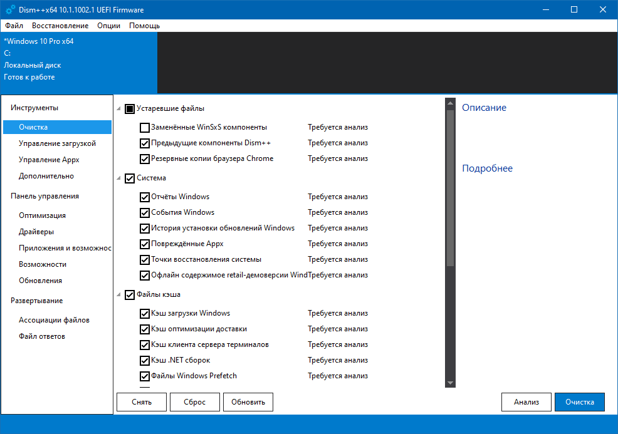The height and width of the screenshot is (434, 618).
Task: Open the Файл menu
Action: 14,26
